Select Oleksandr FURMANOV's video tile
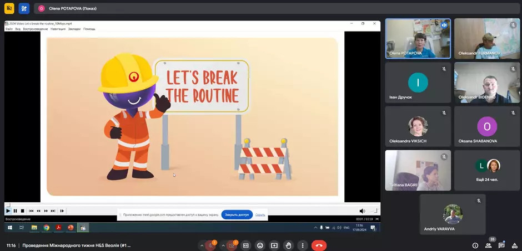 coord(487,39)
